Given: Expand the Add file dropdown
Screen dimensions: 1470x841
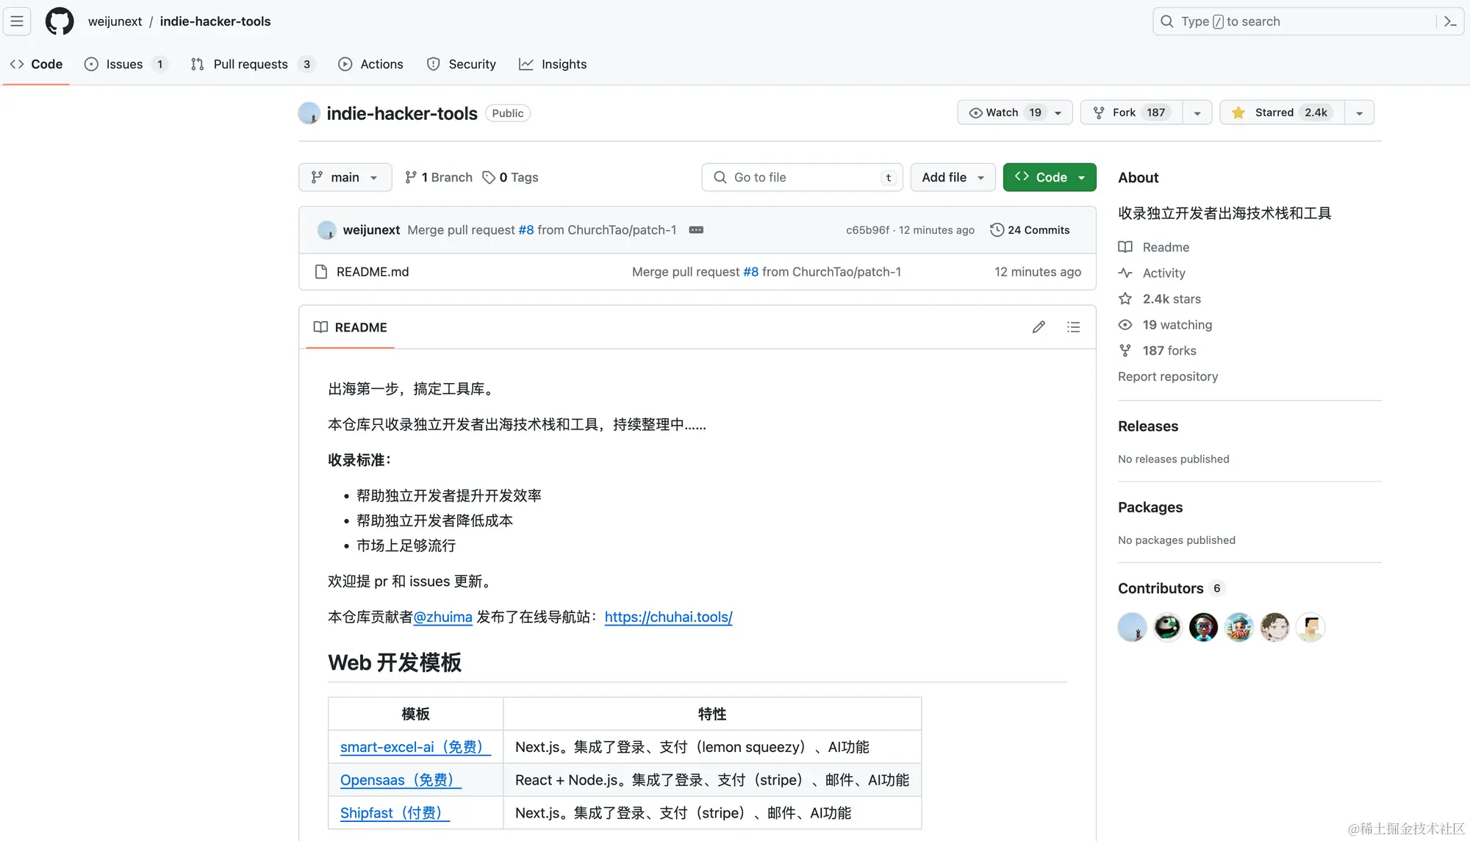Looking at the screenshot, I should tap(953, 177).
